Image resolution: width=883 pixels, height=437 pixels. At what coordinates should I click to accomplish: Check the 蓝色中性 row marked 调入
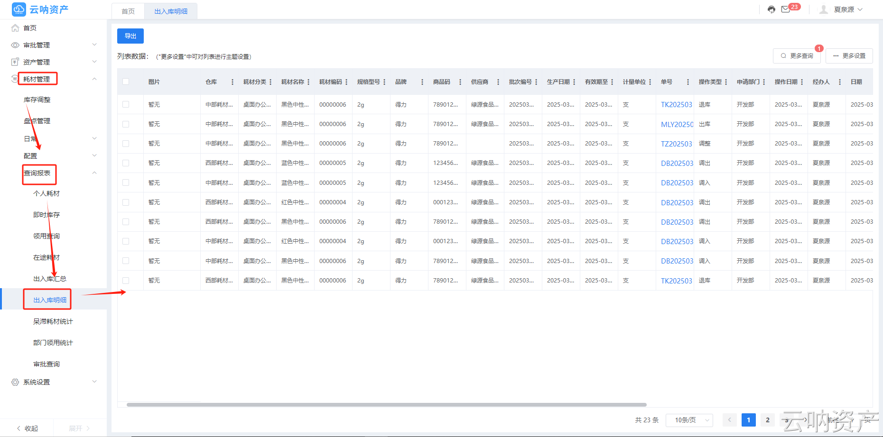pos(126,182)
